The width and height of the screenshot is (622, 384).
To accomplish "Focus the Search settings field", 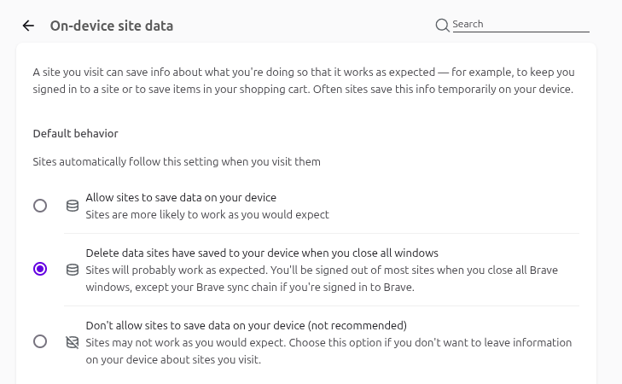I will 520,25.
